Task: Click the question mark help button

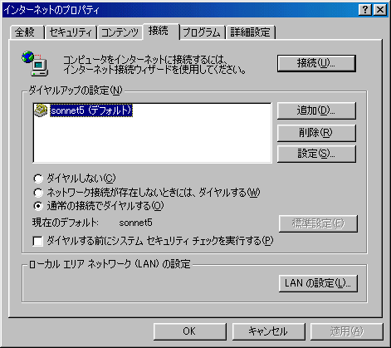Action: (365, 10)
